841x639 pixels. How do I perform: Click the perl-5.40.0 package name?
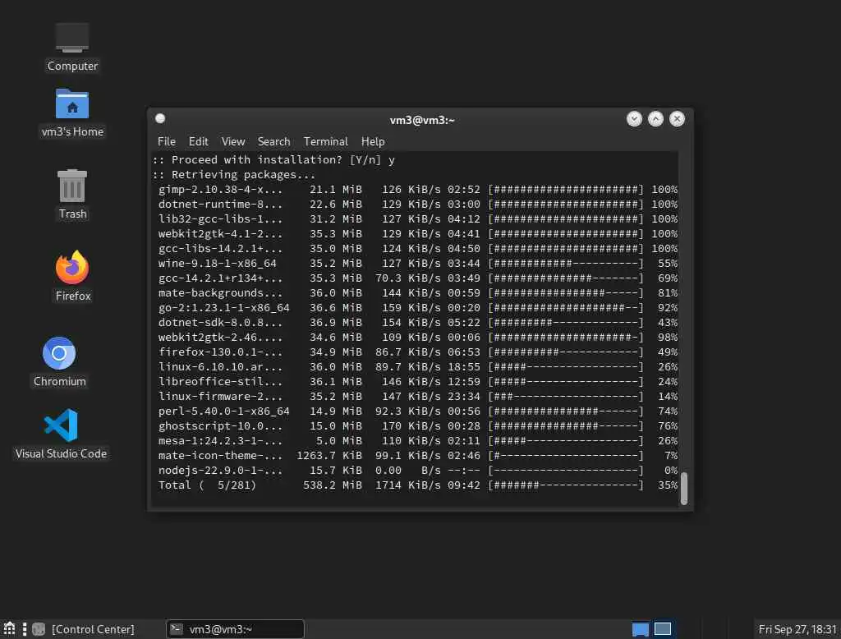[x=223, y=411]
